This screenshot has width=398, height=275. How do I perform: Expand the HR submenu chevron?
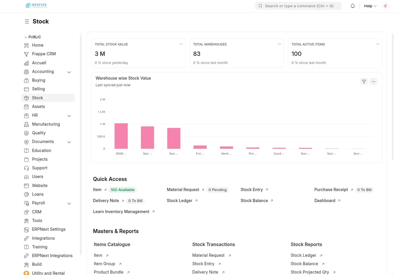click(x=69, y=116)
